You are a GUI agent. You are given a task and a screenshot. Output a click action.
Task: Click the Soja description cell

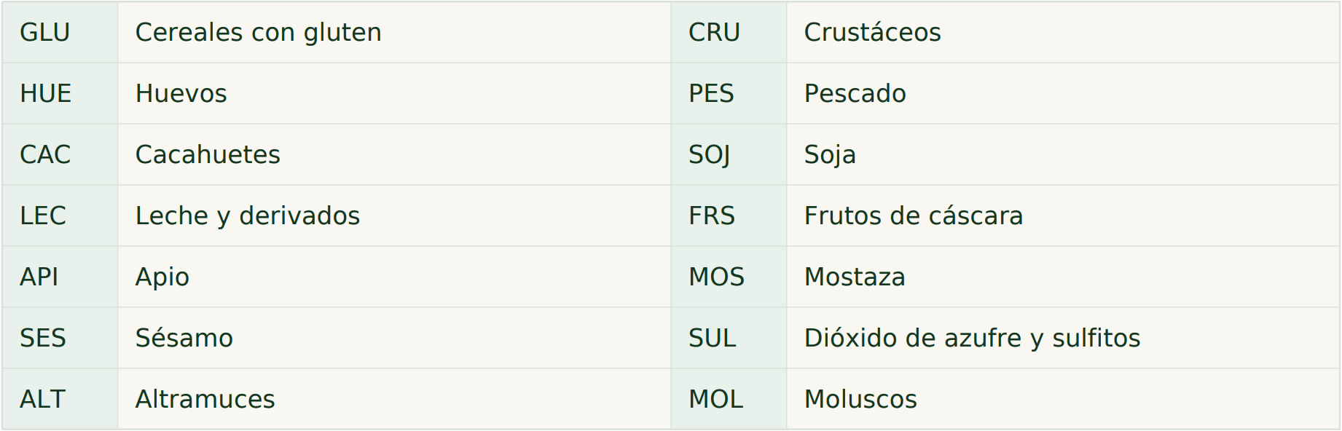click(1063, 154)
